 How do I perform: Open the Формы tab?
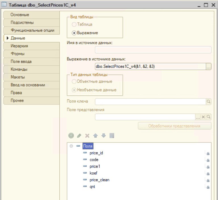(x=32, y=54)
